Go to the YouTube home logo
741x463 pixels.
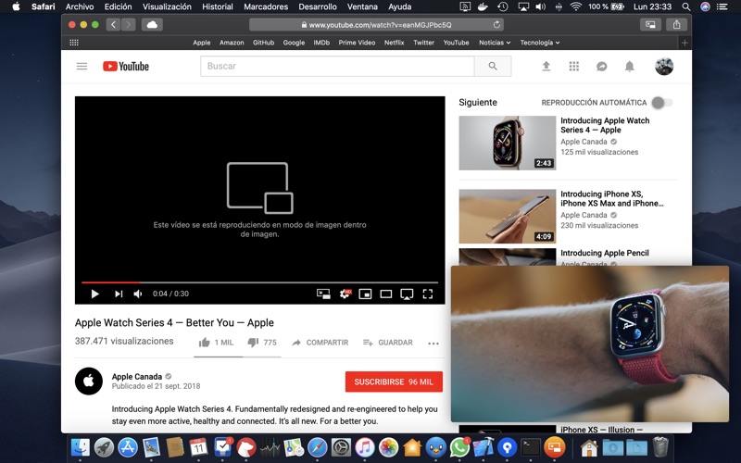(x=126, y=66)
